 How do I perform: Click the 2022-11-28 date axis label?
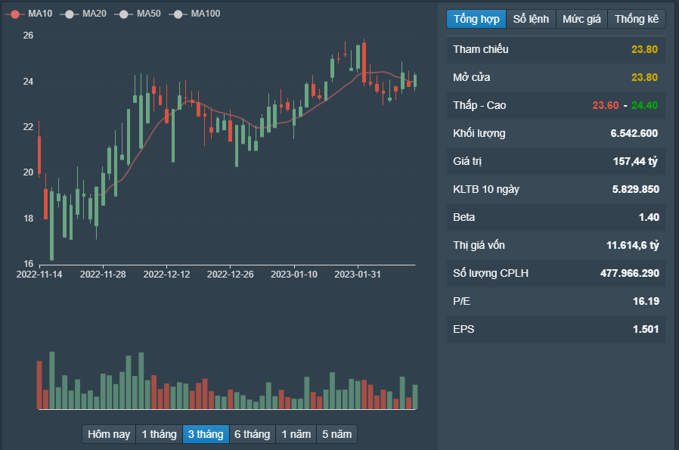pos(103,275)
